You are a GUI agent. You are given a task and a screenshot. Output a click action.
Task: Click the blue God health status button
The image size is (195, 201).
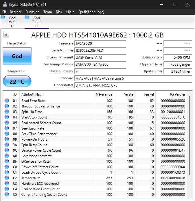pyautogui.click(x=17, y=56)
